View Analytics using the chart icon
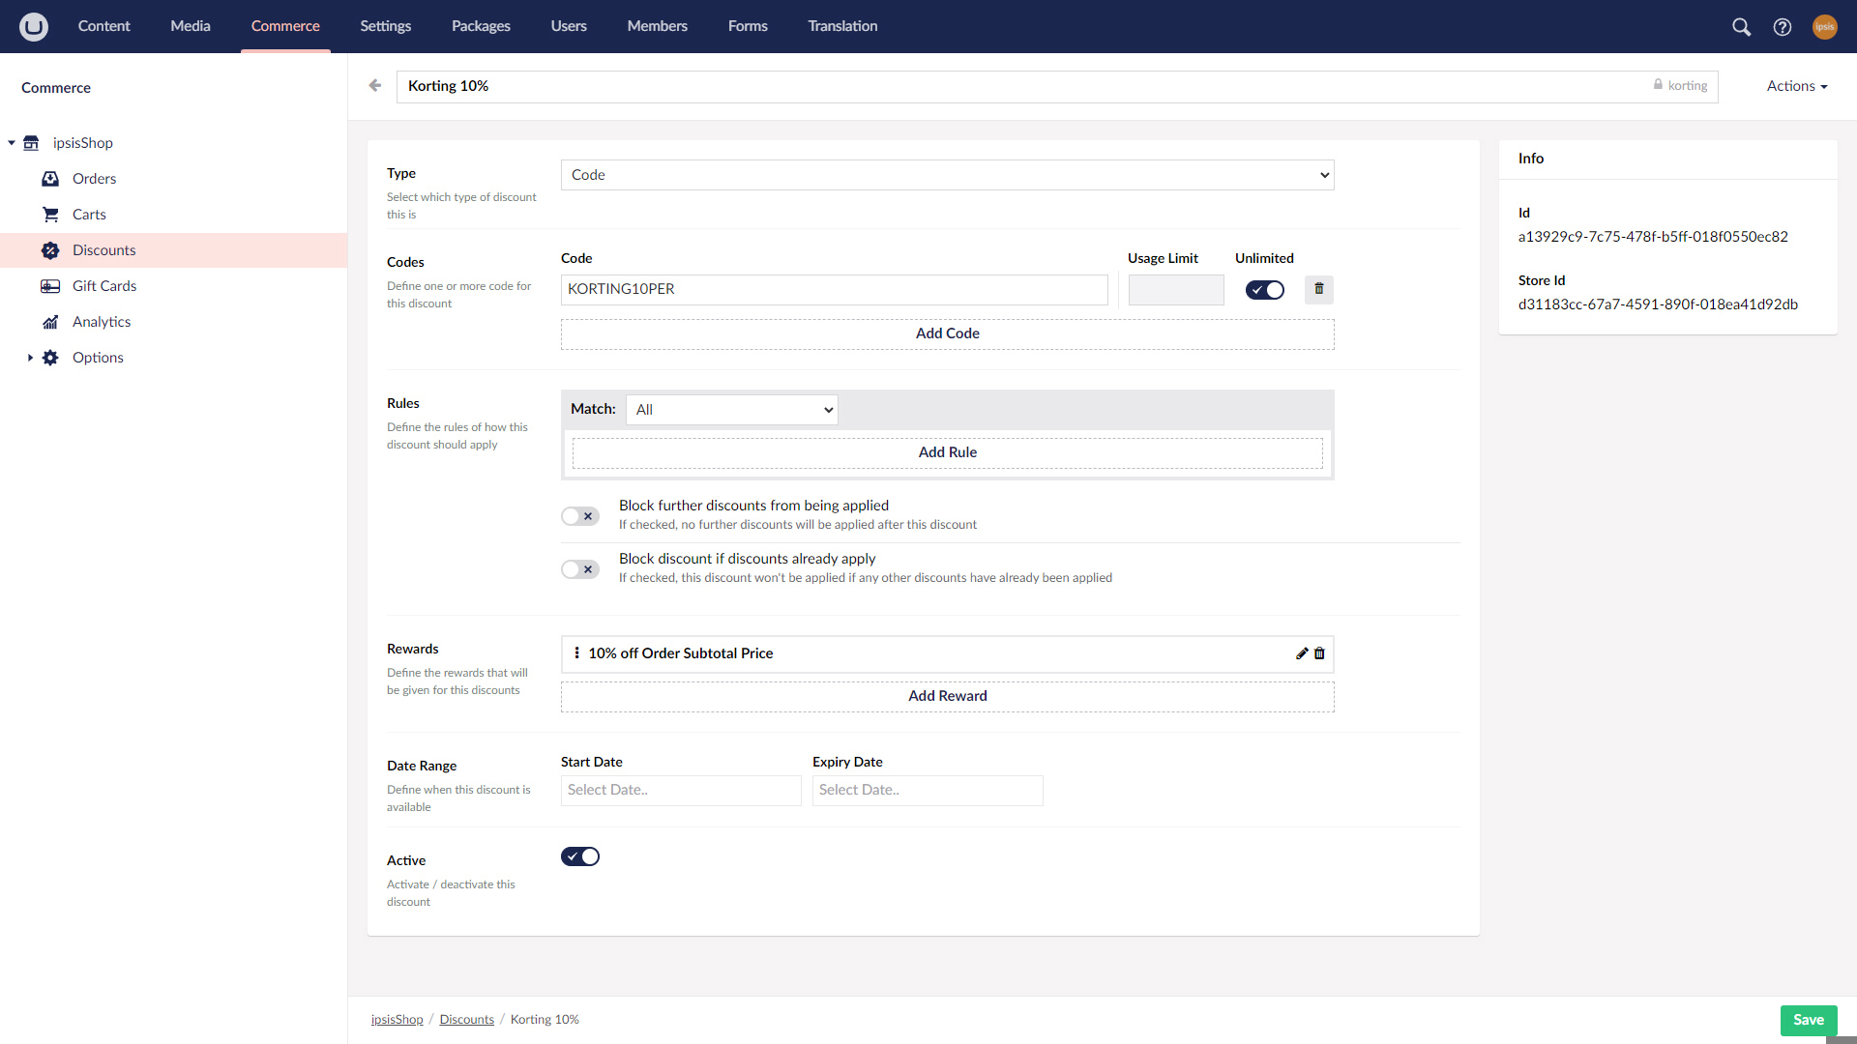1857x1044 pixels. click(x=50, y=322)
